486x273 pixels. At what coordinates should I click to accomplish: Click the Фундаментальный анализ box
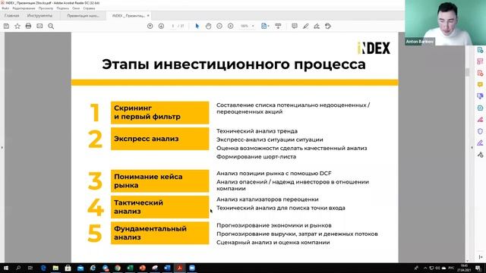coord(159,233)
